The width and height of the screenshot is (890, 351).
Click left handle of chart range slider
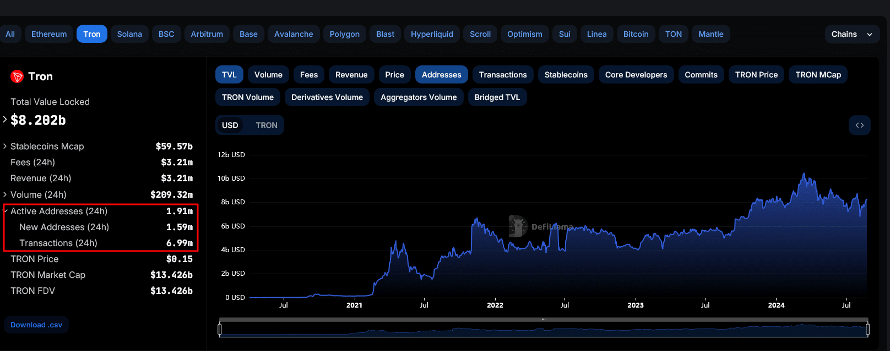coord(220,329)
